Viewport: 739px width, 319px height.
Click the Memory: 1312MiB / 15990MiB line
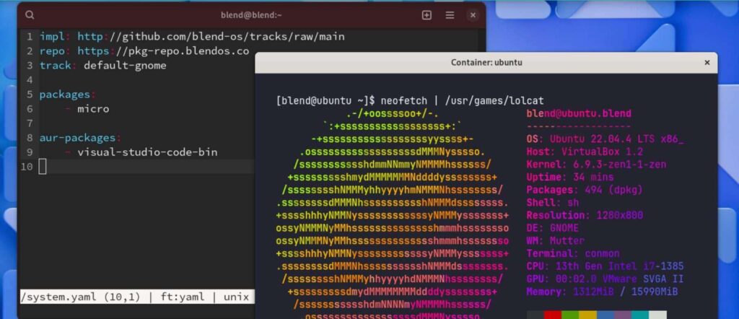[x=602, y=292]
